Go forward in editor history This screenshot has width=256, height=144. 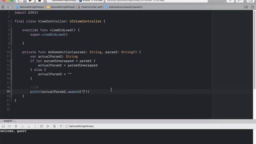(12, 7)
